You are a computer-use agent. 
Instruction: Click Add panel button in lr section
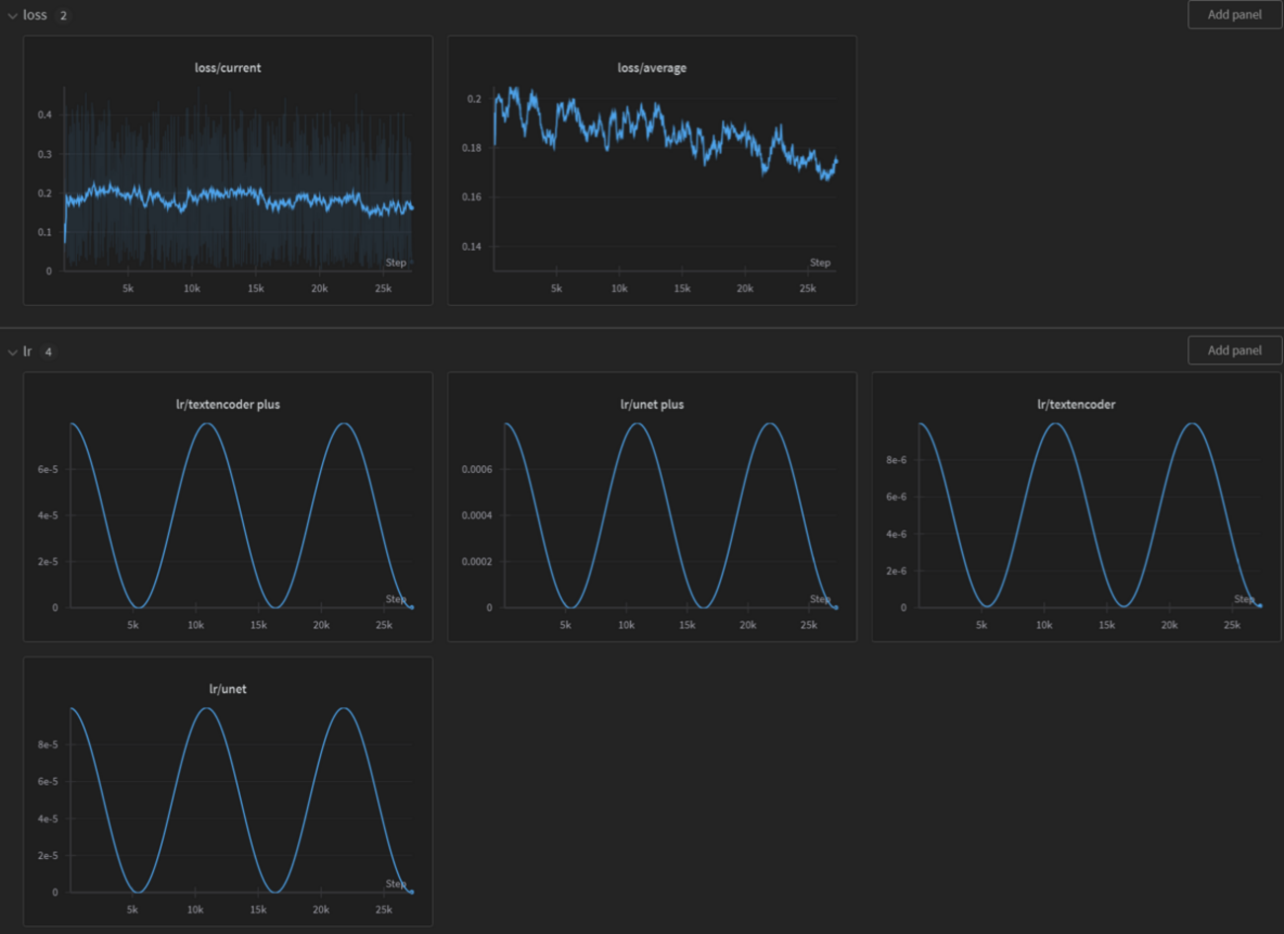pos(1235,350)
